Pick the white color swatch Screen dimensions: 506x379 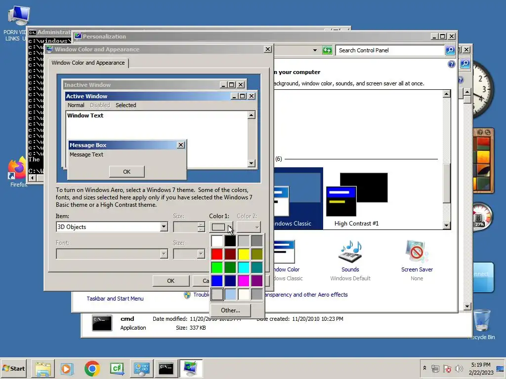[217, 241]
